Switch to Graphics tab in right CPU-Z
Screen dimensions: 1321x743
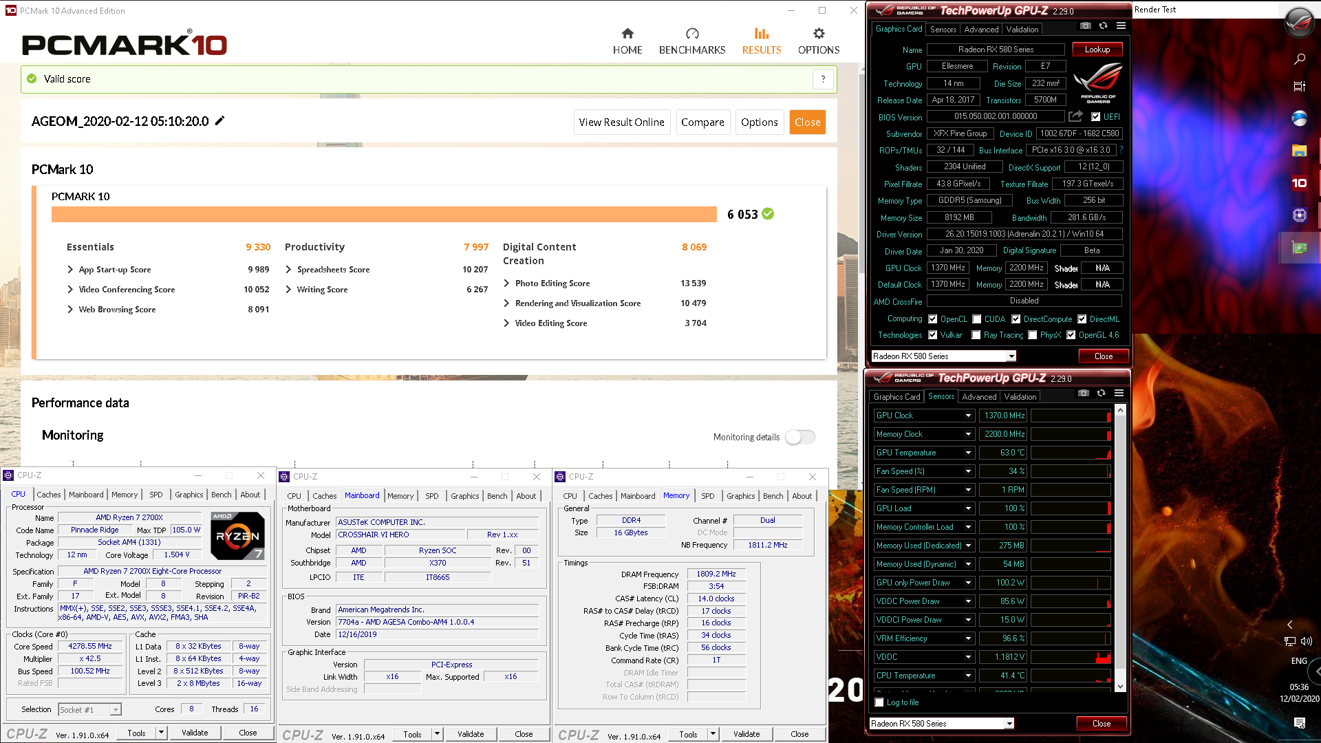(740, 496)
